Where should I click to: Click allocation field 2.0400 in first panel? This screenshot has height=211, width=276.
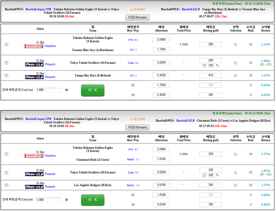click(x=161, y=40)
